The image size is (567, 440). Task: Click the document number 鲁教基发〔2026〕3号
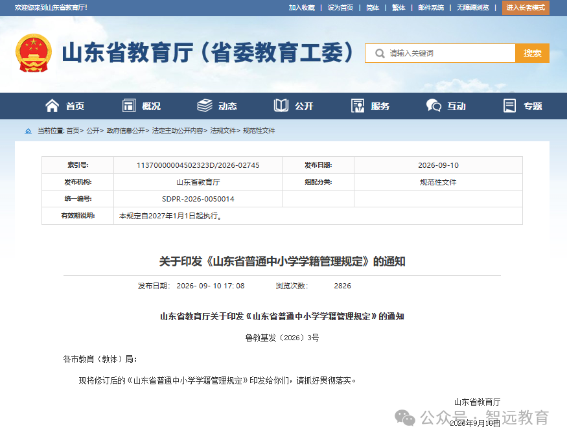point(282,338)
